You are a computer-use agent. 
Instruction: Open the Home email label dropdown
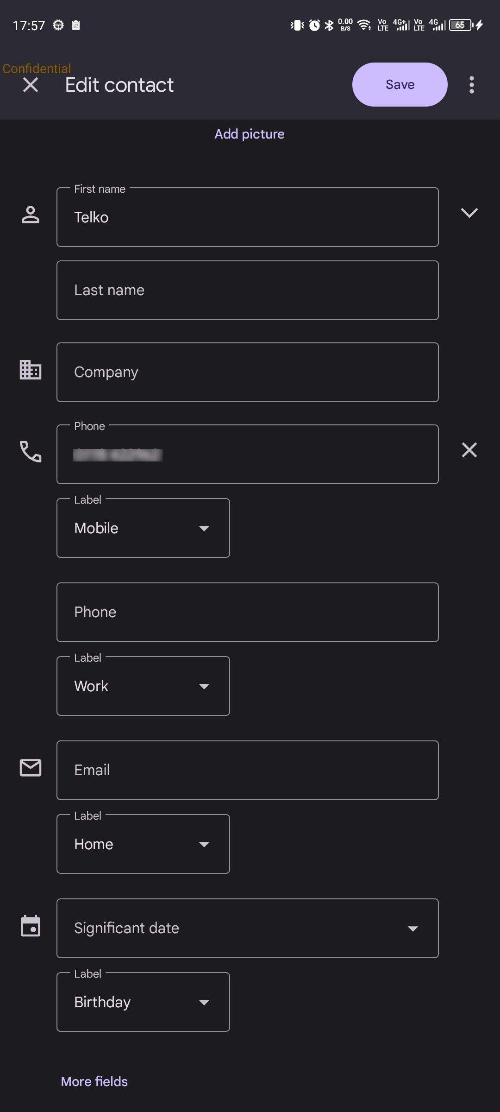pyautogui.click(x=143, y=844)
